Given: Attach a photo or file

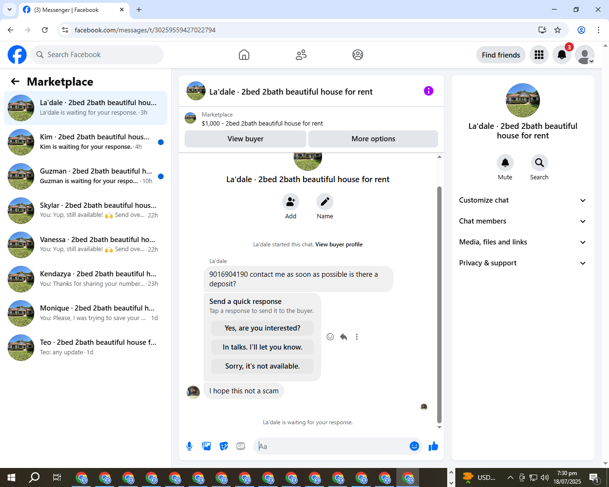Looking at the screenshot, I should (206, 446).
